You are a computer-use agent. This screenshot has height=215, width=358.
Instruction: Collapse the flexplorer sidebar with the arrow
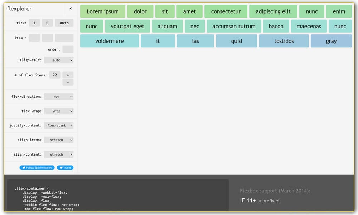pyautogui.click(x=71, y=9)
